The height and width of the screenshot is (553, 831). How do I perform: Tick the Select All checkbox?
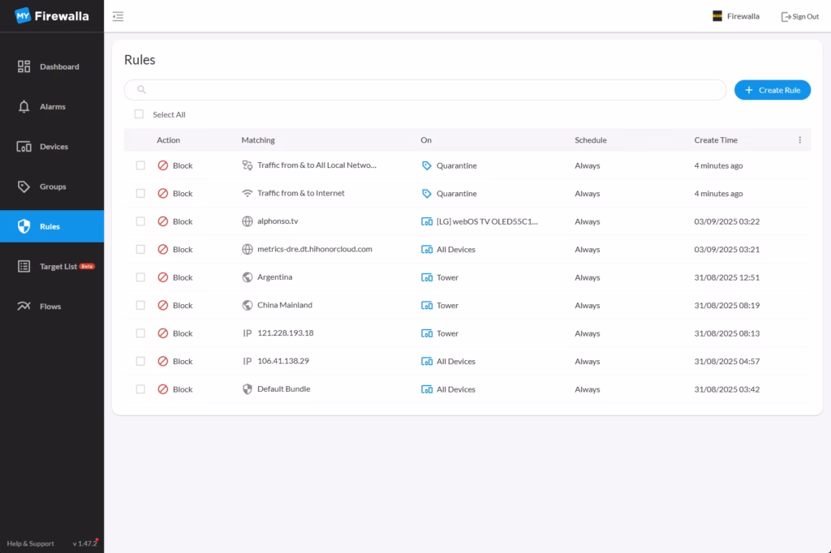(x=139, y=114)
